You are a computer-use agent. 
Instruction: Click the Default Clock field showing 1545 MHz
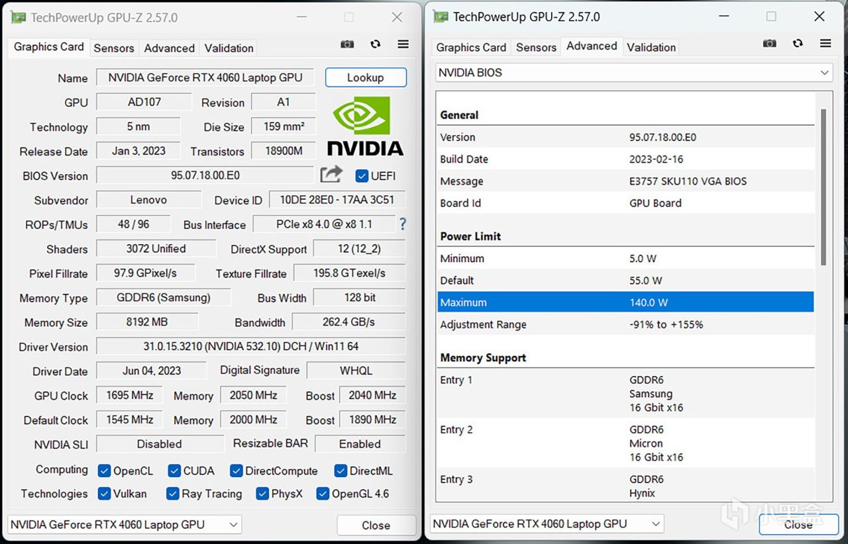click(x=130, y=420)
